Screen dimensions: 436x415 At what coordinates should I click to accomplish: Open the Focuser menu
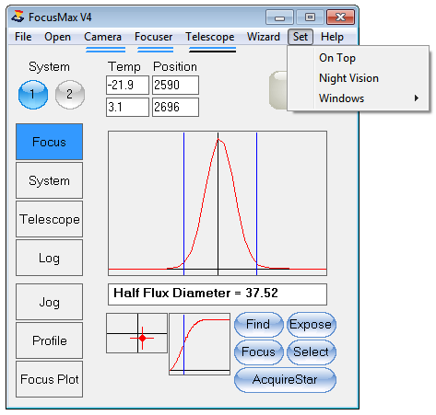(x=153, y=37)
